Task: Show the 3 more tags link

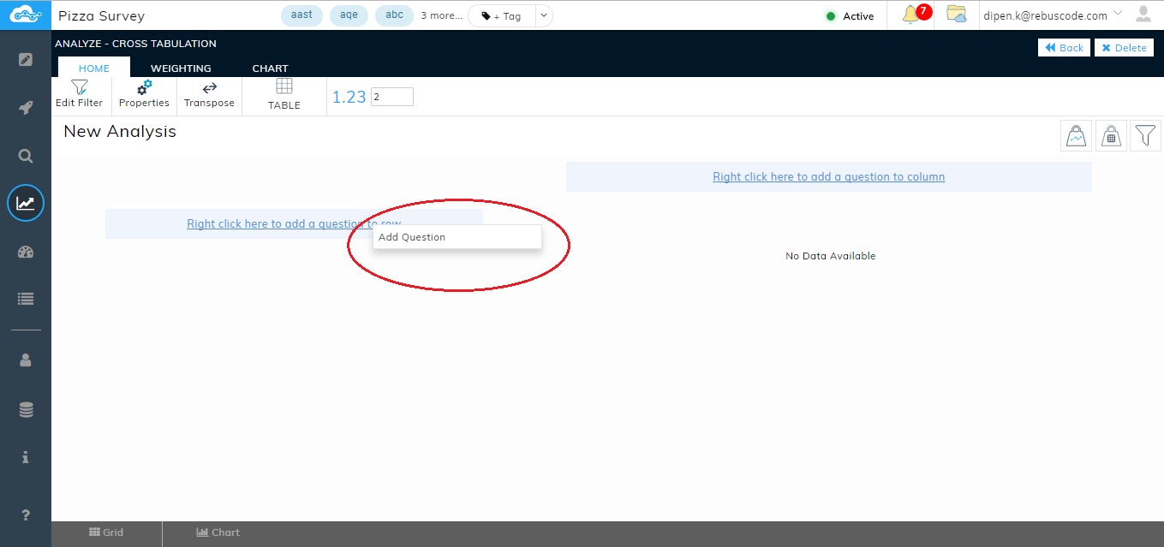Action: (x=441, y=15)
